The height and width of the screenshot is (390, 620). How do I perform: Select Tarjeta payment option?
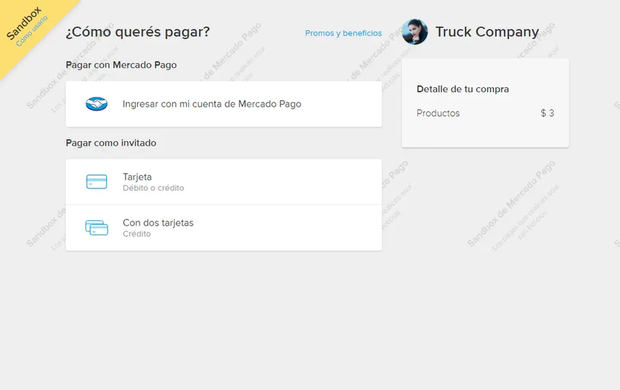(x=224, y=182)
